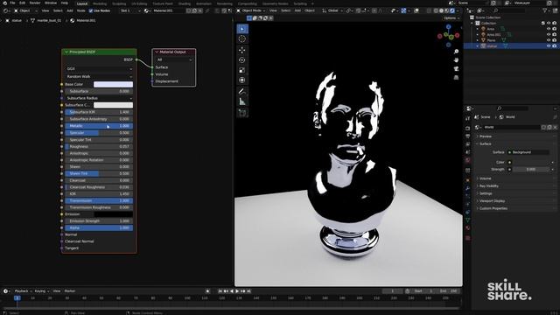Select the Measure tool in viewport toolbar
560x315 pixels.
(242, 101)
